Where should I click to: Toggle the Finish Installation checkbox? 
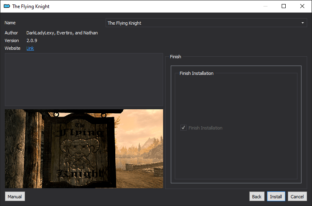tap(183, 127)
